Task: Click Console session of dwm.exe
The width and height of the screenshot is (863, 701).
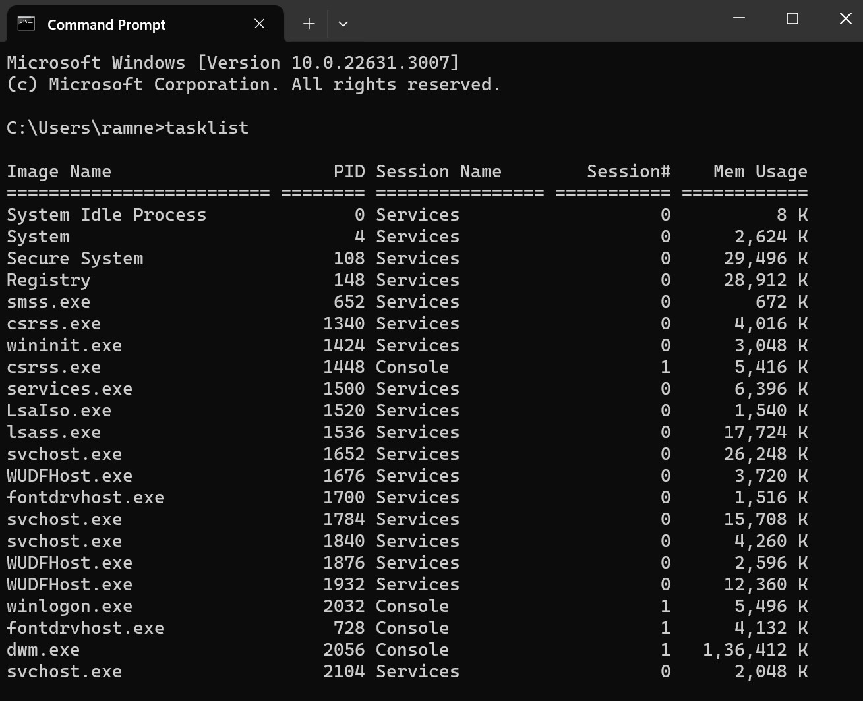Action: (x=413, y=650)
